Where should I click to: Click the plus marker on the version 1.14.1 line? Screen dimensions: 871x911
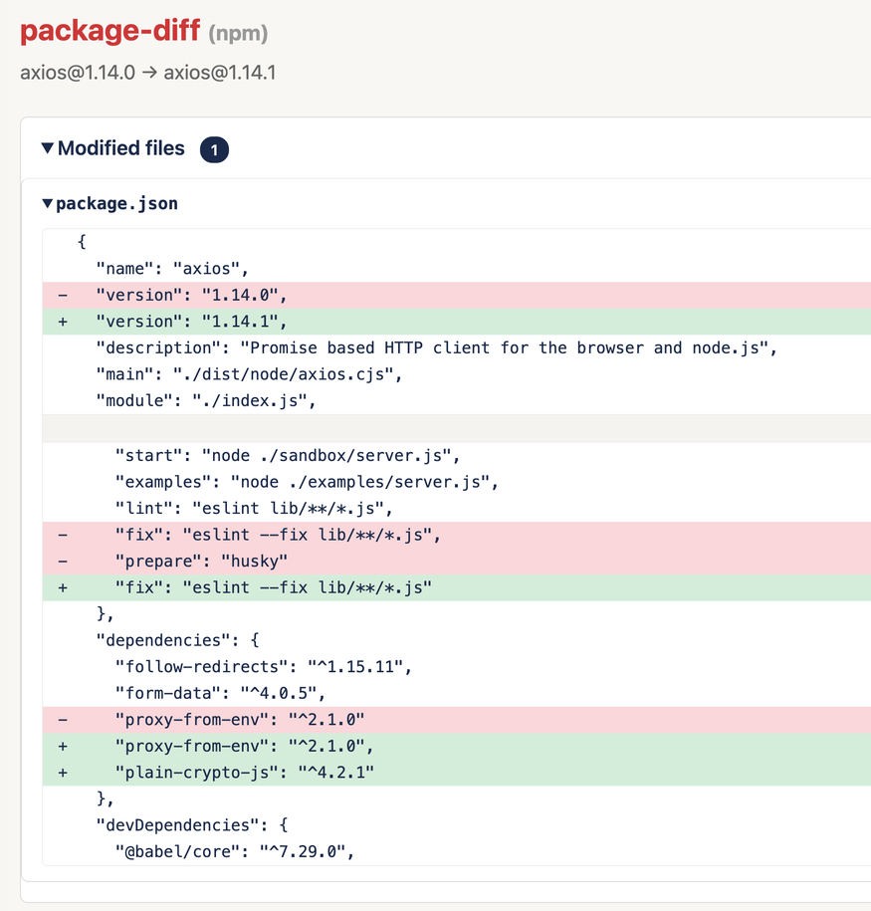(62, 321)
